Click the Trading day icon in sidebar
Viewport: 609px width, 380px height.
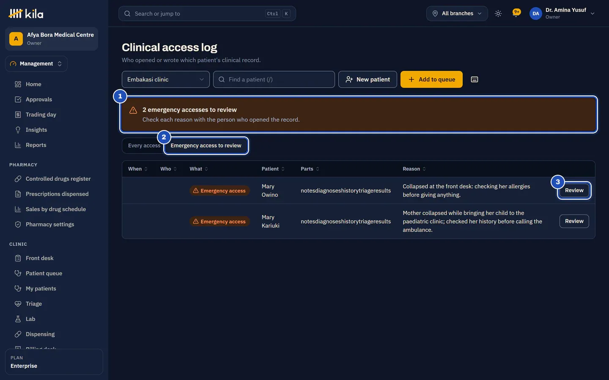point(18,114)
